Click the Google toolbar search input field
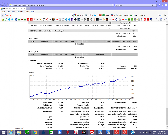168x135 pixels. click(42, 15)
